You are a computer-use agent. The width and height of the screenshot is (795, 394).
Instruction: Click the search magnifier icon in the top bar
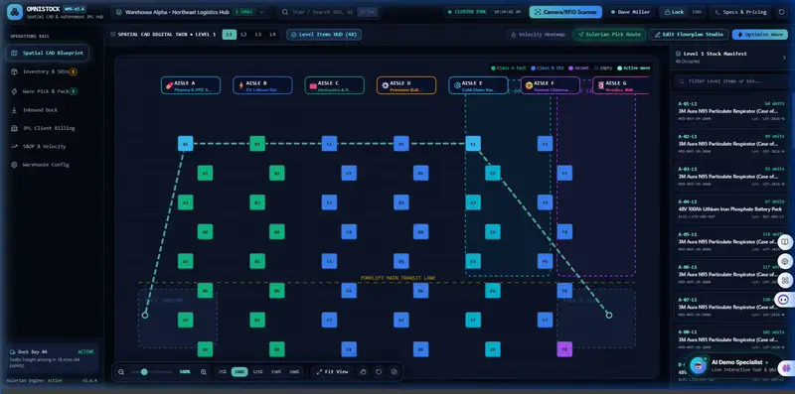tap(285, 12)
